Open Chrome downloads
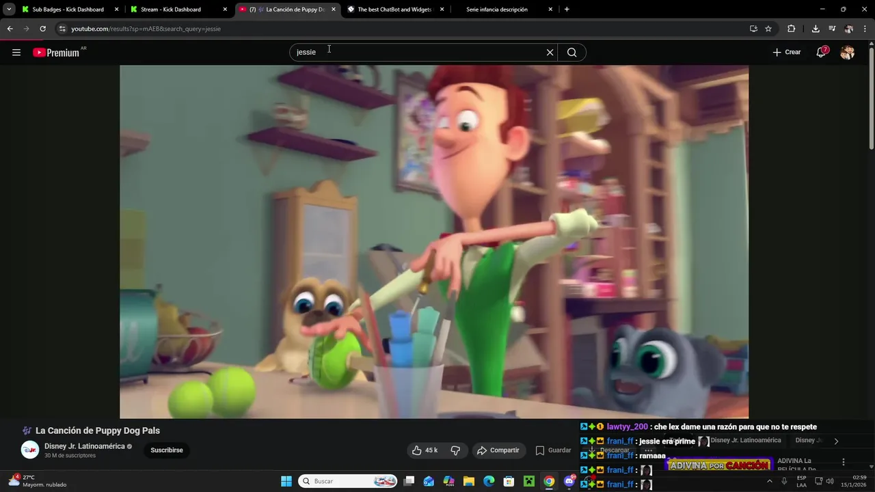This screenshot has height=492, width=875. (816, 29)
